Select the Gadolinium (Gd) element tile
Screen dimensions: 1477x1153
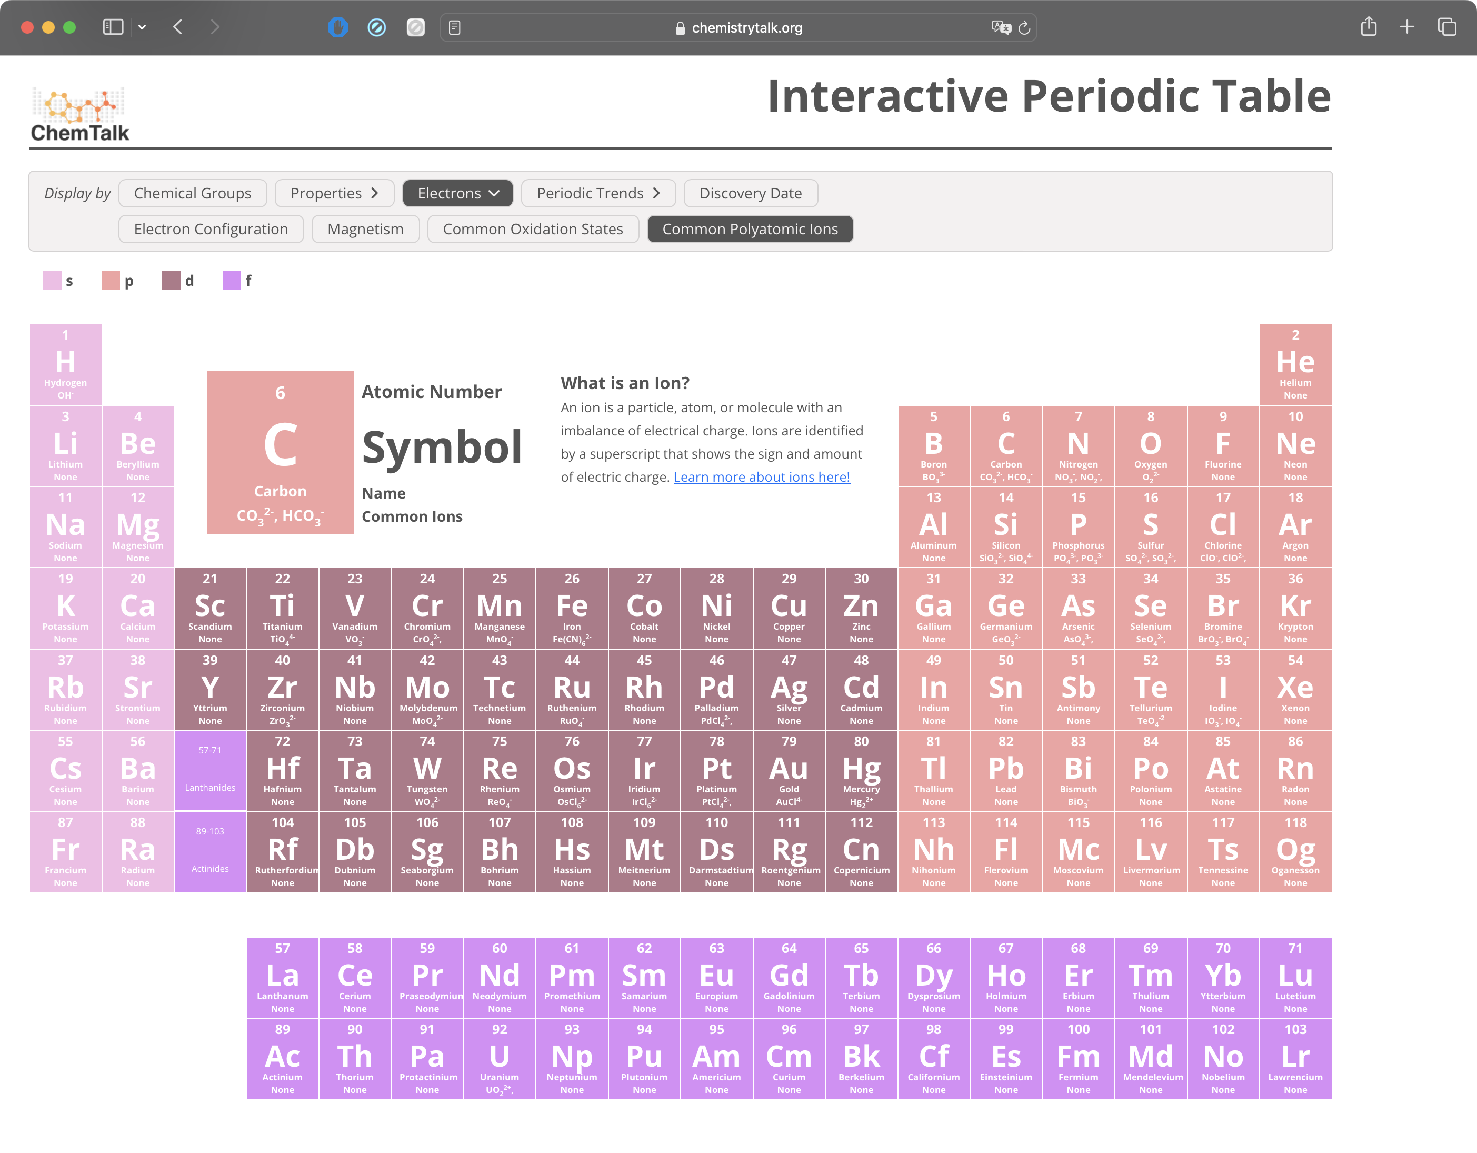tap(789, 977)
